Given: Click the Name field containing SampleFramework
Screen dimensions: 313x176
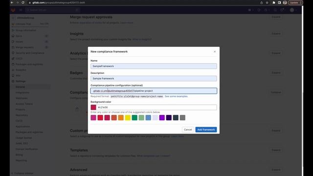Looking at the screenshot, I should [154, 66].
